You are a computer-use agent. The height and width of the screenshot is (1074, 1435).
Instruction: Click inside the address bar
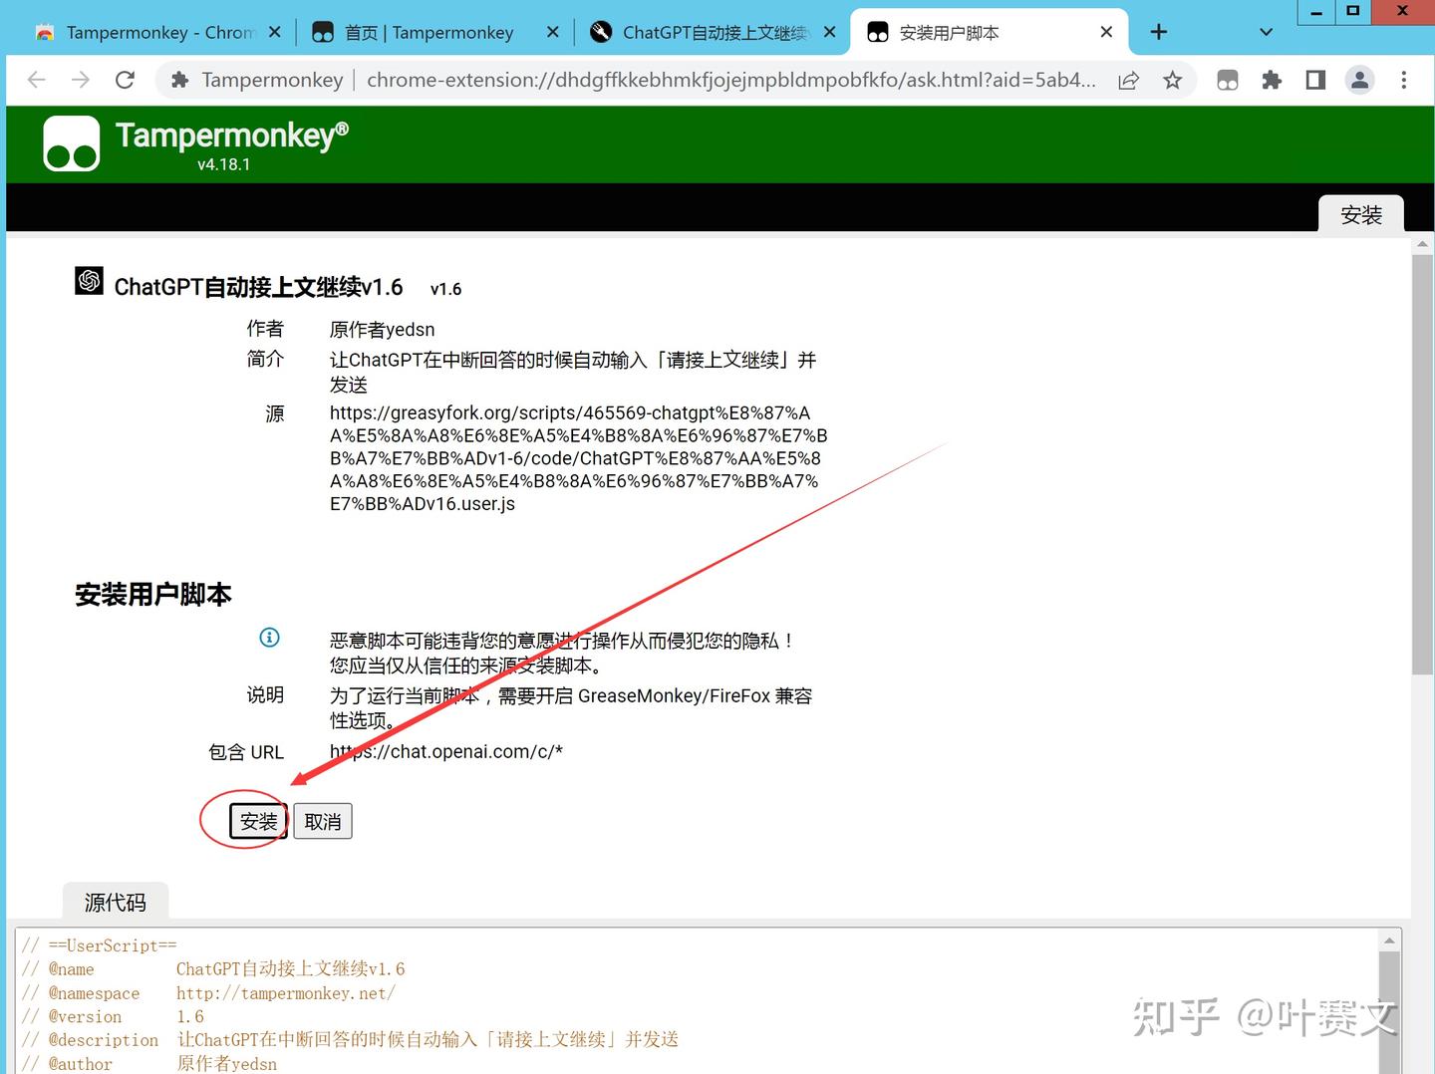pos(698,80)
